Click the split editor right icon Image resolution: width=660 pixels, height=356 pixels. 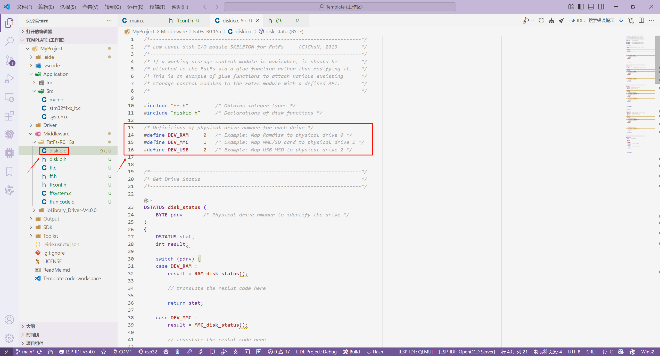pos(641,20)
